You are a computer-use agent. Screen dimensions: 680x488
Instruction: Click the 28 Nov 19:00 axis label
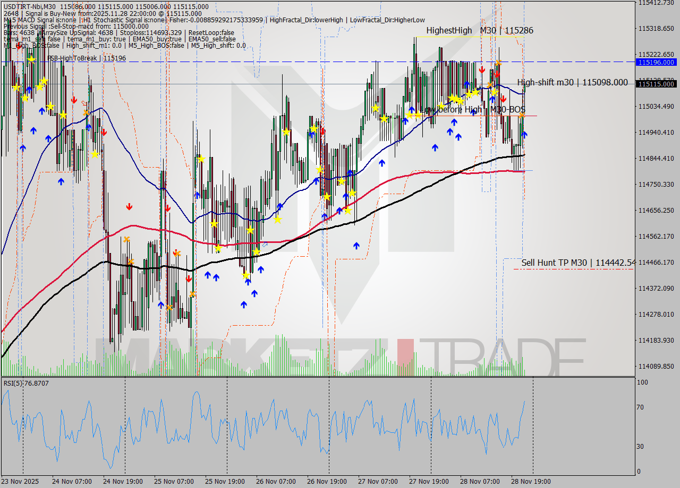click(x=531, y=481)
